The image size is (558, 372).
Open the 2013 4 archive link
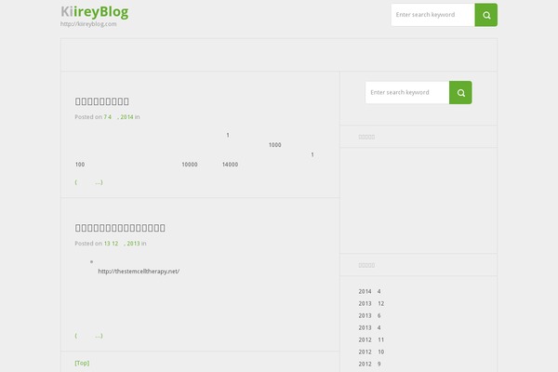click(x=370, y=328)
